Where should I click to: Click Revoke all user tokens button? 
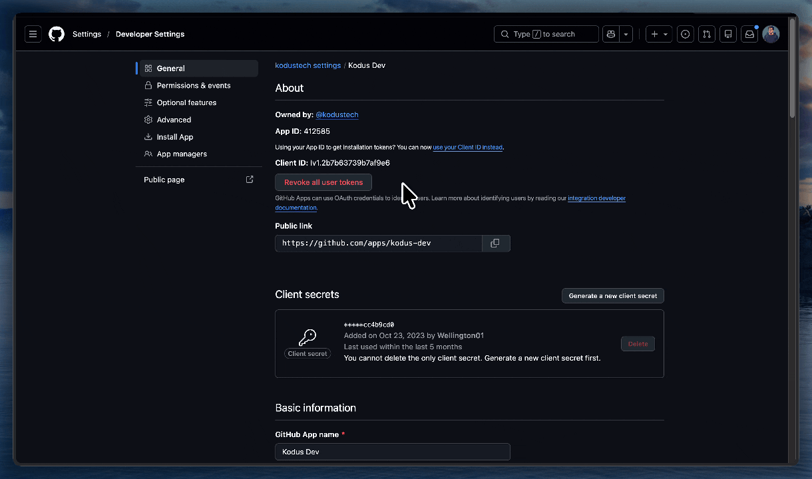pos(323,182)
